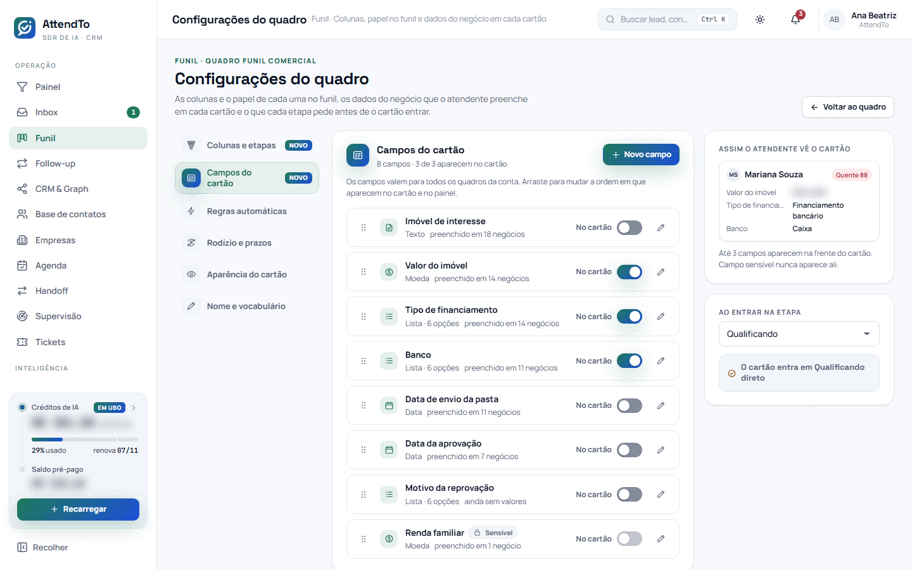Click the Mariana Souza card preview

pyautogui.click(x=799, y=201)
